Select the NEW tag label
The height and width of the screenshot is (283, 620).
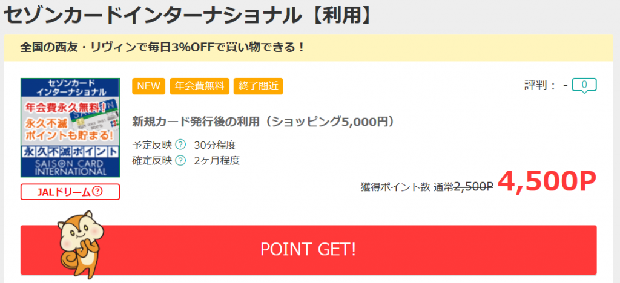[149, 86]
